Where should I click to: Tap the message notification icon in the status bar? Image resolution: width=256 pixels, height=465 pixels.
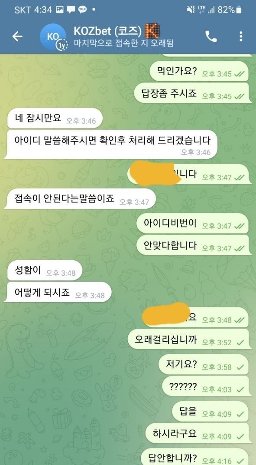pyautogui.click(x=71, y=10)
